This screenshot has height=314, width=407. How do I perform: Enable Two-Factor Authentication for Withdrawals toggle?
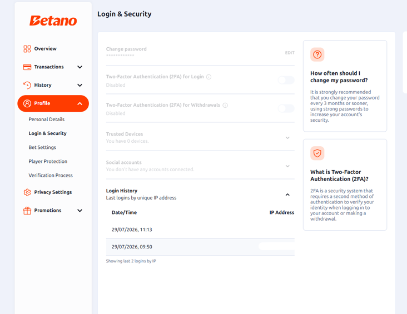[286, 108]
